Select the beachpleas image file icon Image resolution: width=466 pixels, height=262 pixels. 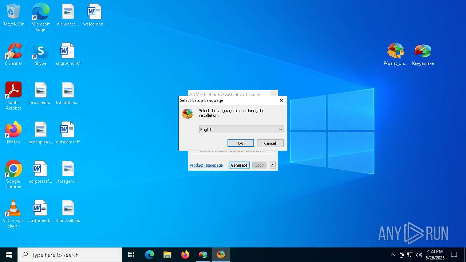40,133
